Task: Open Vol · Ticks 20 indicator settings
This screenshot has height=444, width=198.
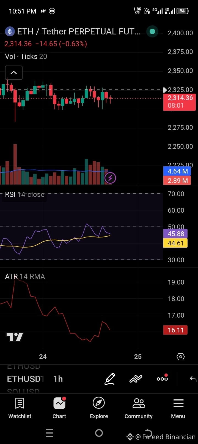Action: click(x=26, y=56)
